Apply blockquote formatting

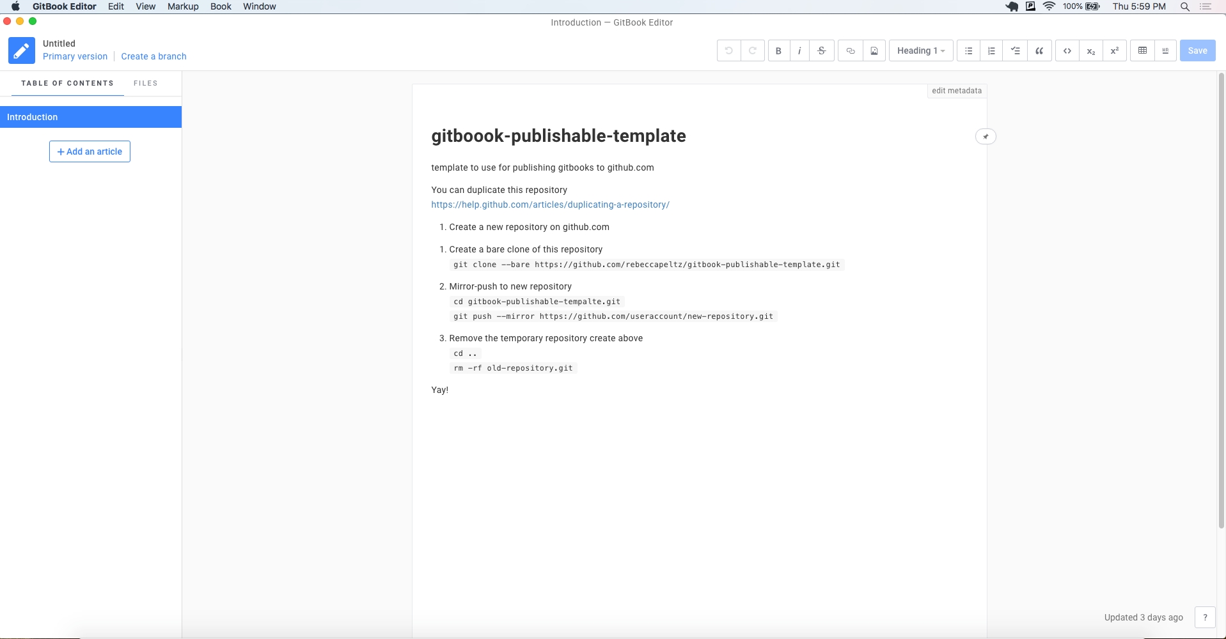[1039, 51]
